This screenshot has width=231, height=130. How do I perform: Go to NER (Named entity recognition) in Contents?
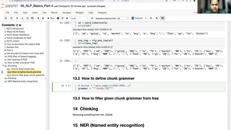(x=22, y=81)
